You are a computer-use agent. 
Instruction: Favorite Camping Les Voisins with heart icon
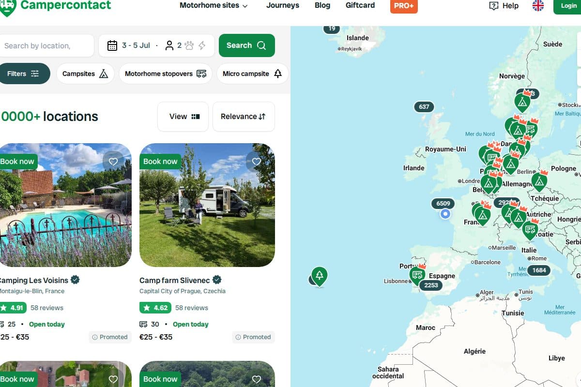tap(113, 162)
